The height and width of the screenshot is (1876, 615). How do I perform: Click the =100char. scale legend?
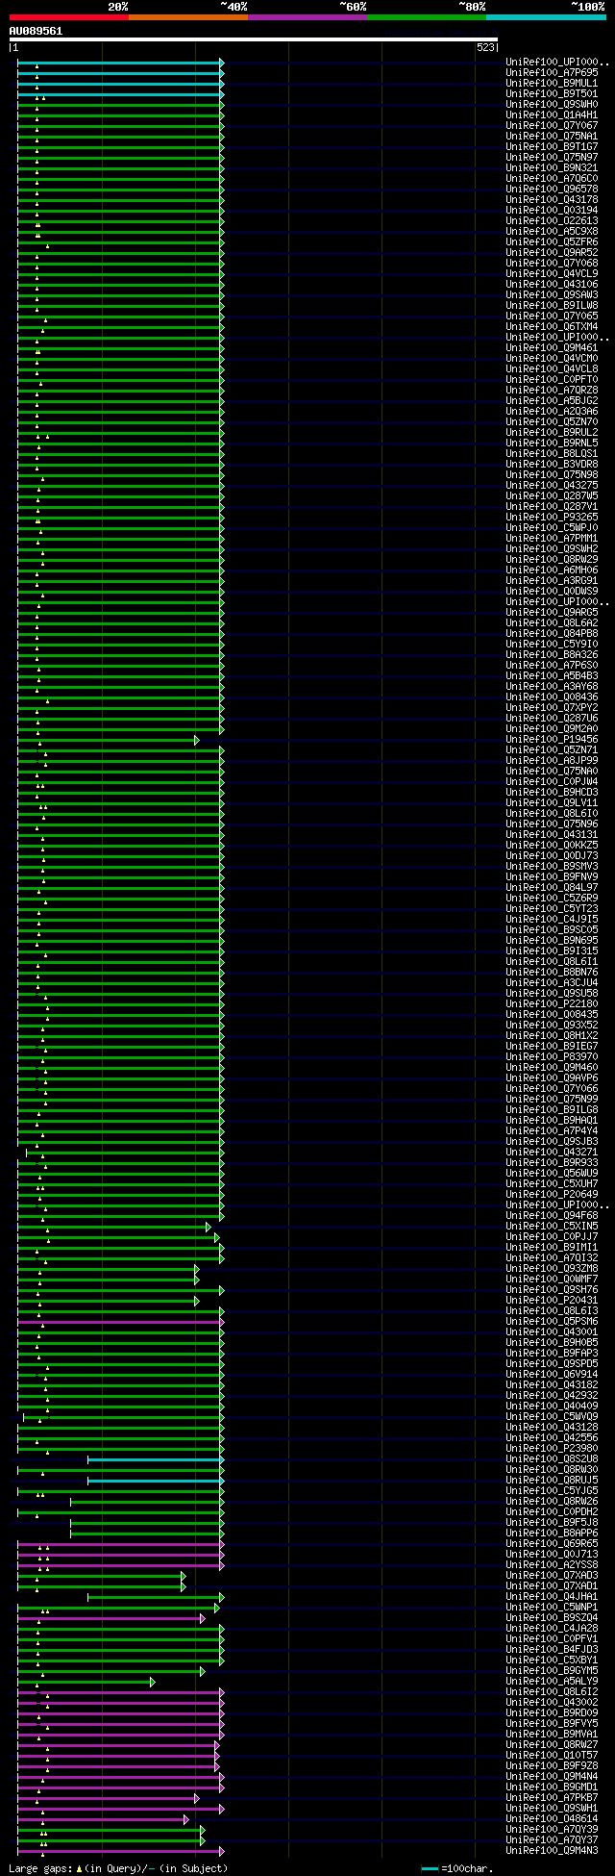[457, 1868]
